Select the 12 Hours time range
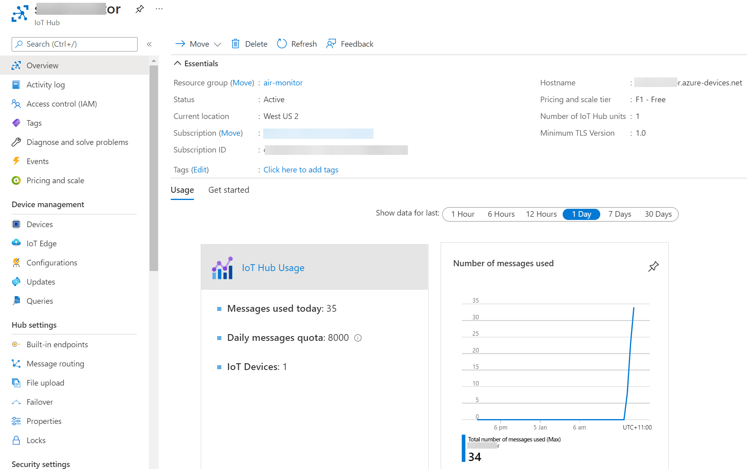 [x=541, y=214]
